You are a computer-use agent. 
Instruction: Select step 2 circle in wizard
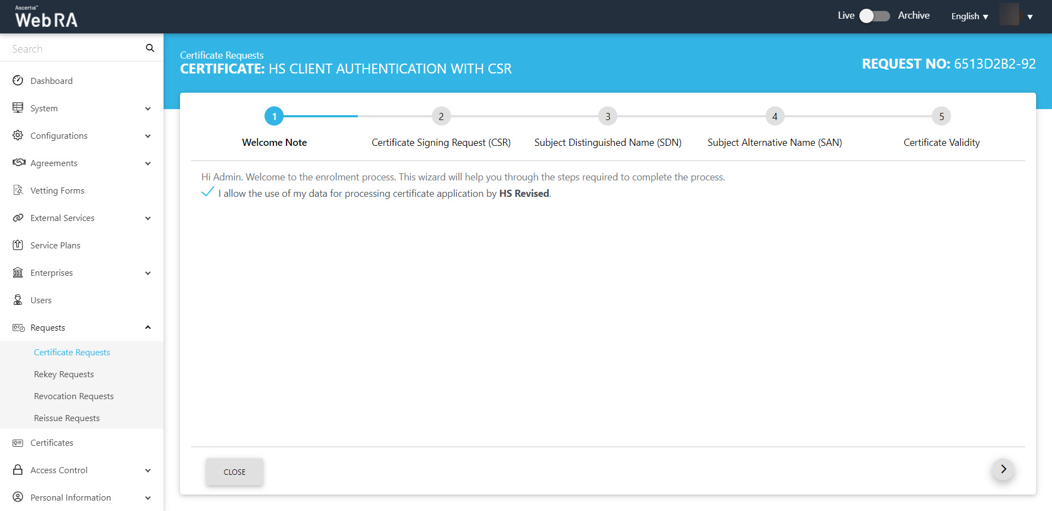coord(441,116)
